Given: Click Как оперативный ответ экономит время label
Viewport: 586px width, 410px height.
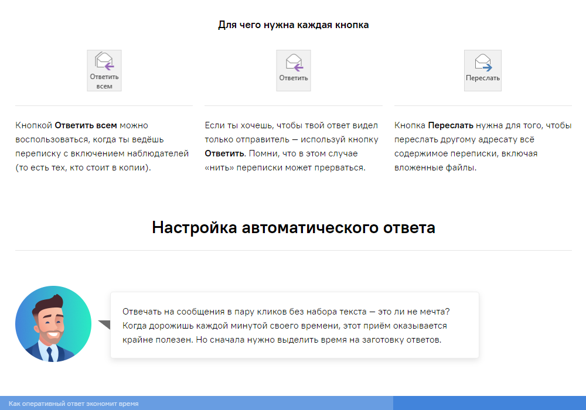Looking at the screenshot, I should 74,404.
